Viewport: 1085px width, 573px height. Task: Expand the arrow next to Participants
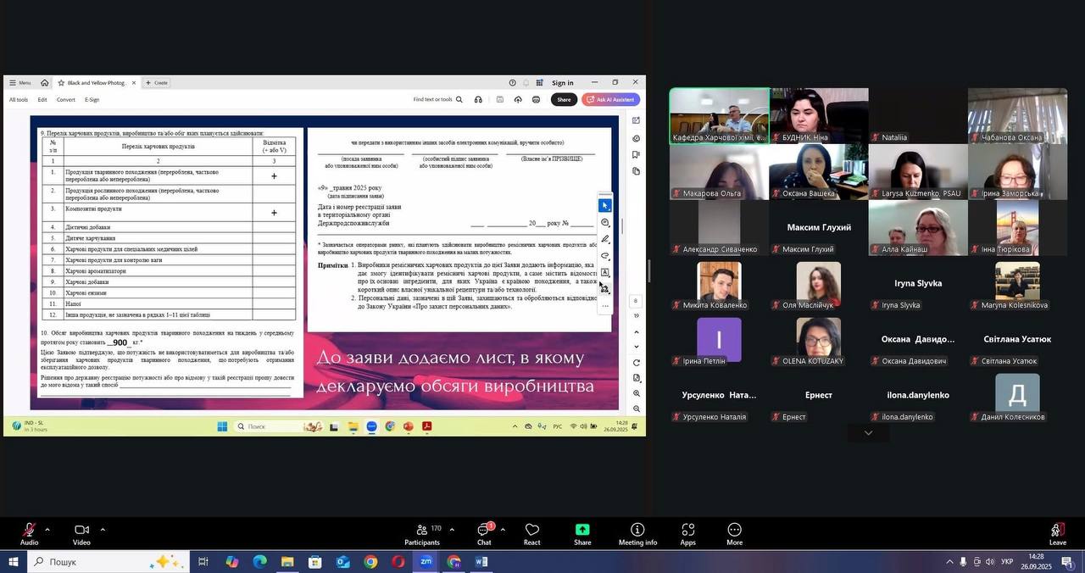pyautogui.click(x=451, y=530)
